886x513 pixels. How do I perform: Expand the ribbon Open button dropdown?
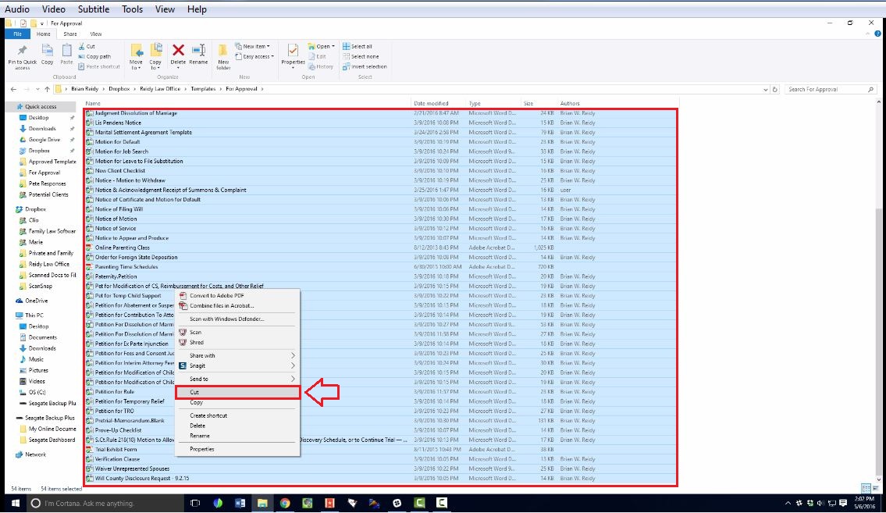tap(333, 46)
